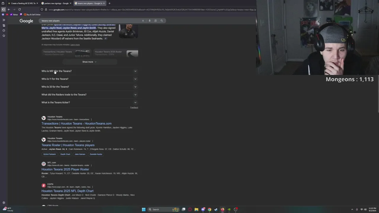The image size is (379, 213).
Task: Switch to Firefox in the taskbar
Action: tap(222, 209)
